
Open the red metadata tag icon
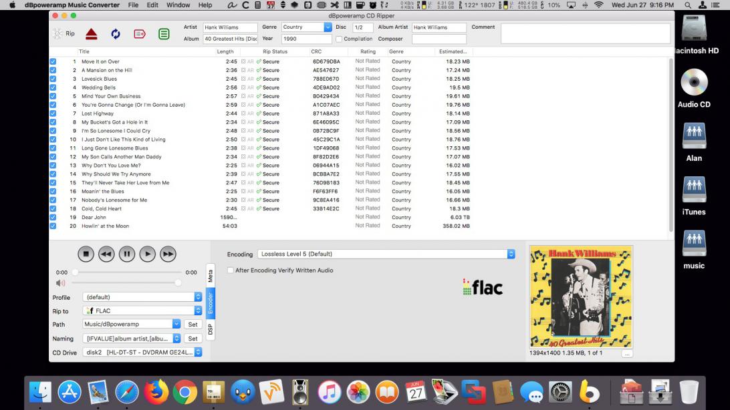pyautogui.click(x=139, y=33)
